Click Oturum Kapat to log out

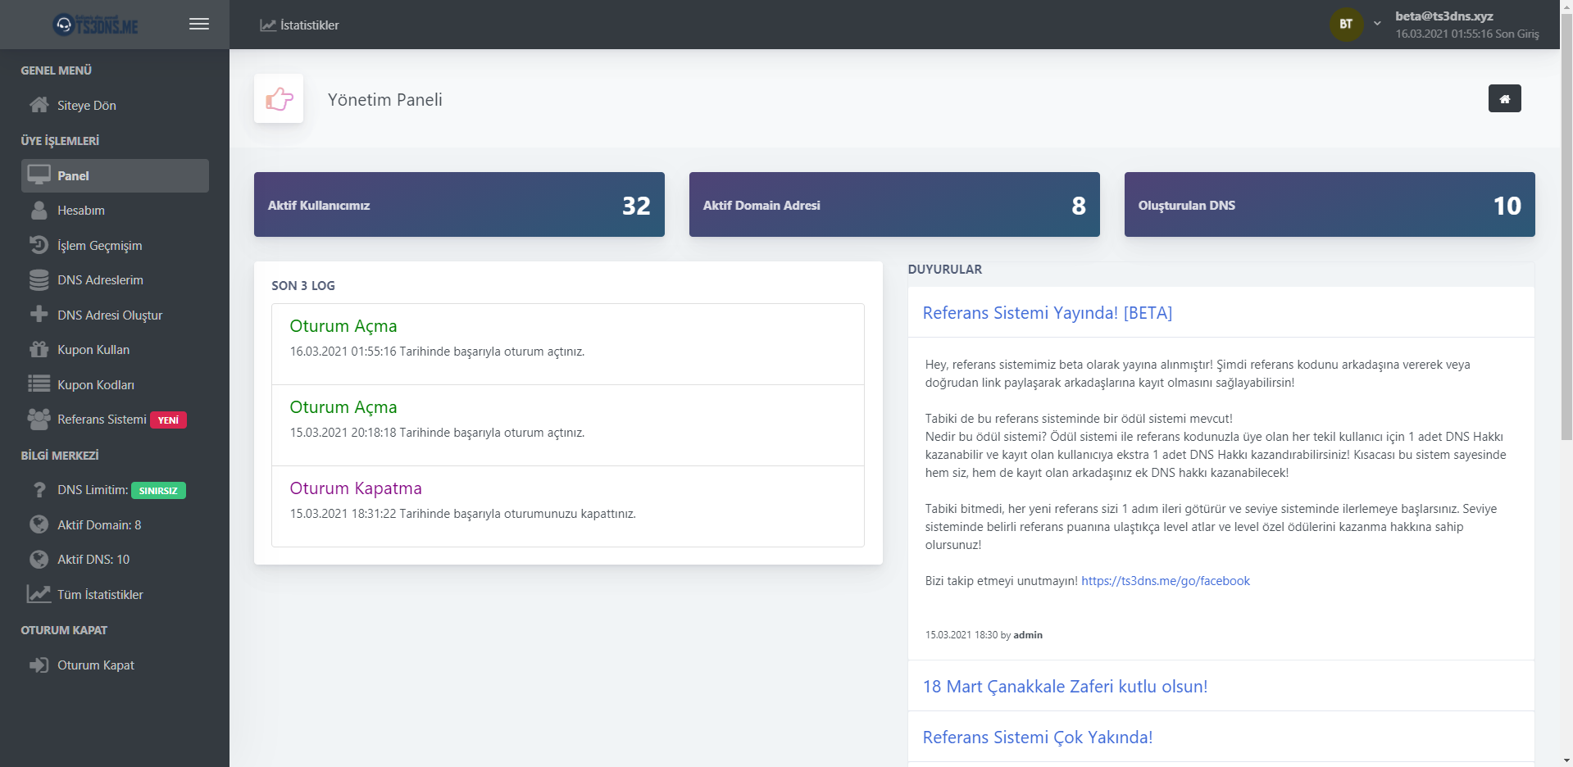(115, 665)
